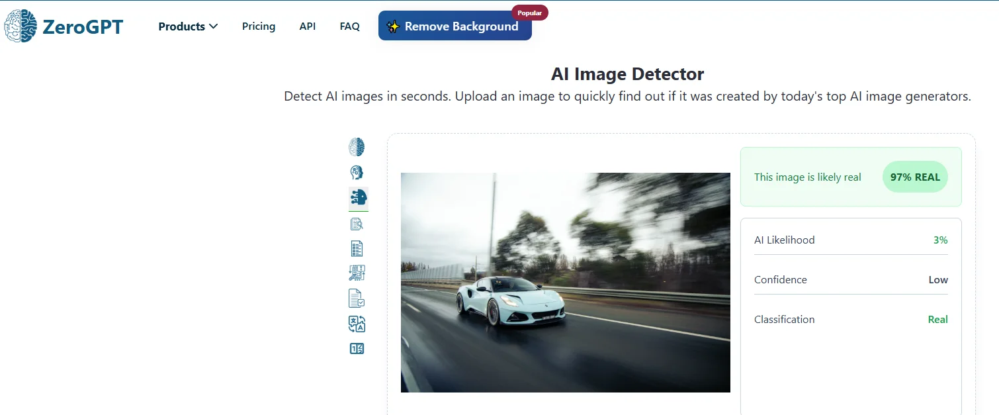Screen dimensions: 999x415
Task: Click the Remove Background button
Action: tap(455, 26)
